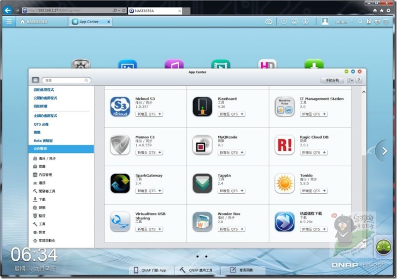
Task: Click the admin user avatar icon
Action: tap(325, 22)
